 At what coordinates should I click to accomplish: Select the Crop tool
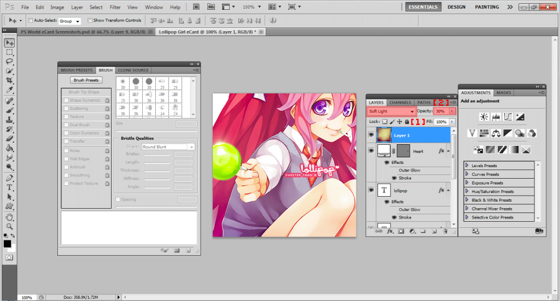[10, 80]
